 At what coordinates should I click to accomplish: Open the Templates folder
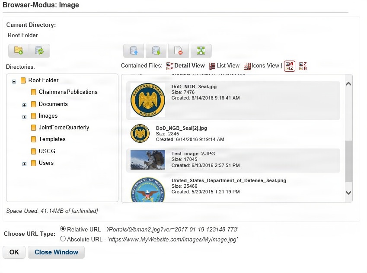52,139
